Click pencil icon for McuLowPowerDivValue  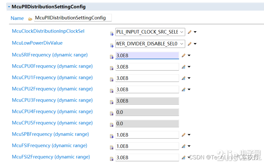tap(189, 44)
